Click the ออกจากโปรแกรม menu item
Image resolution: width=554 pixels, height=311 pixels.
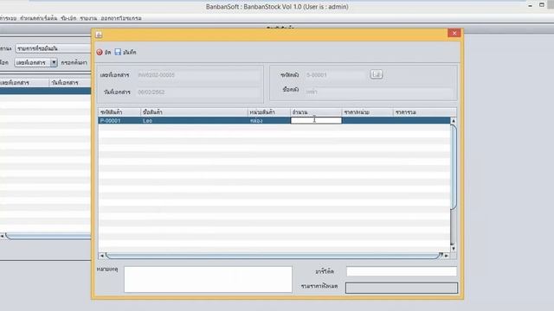click(x=121, y=18)
